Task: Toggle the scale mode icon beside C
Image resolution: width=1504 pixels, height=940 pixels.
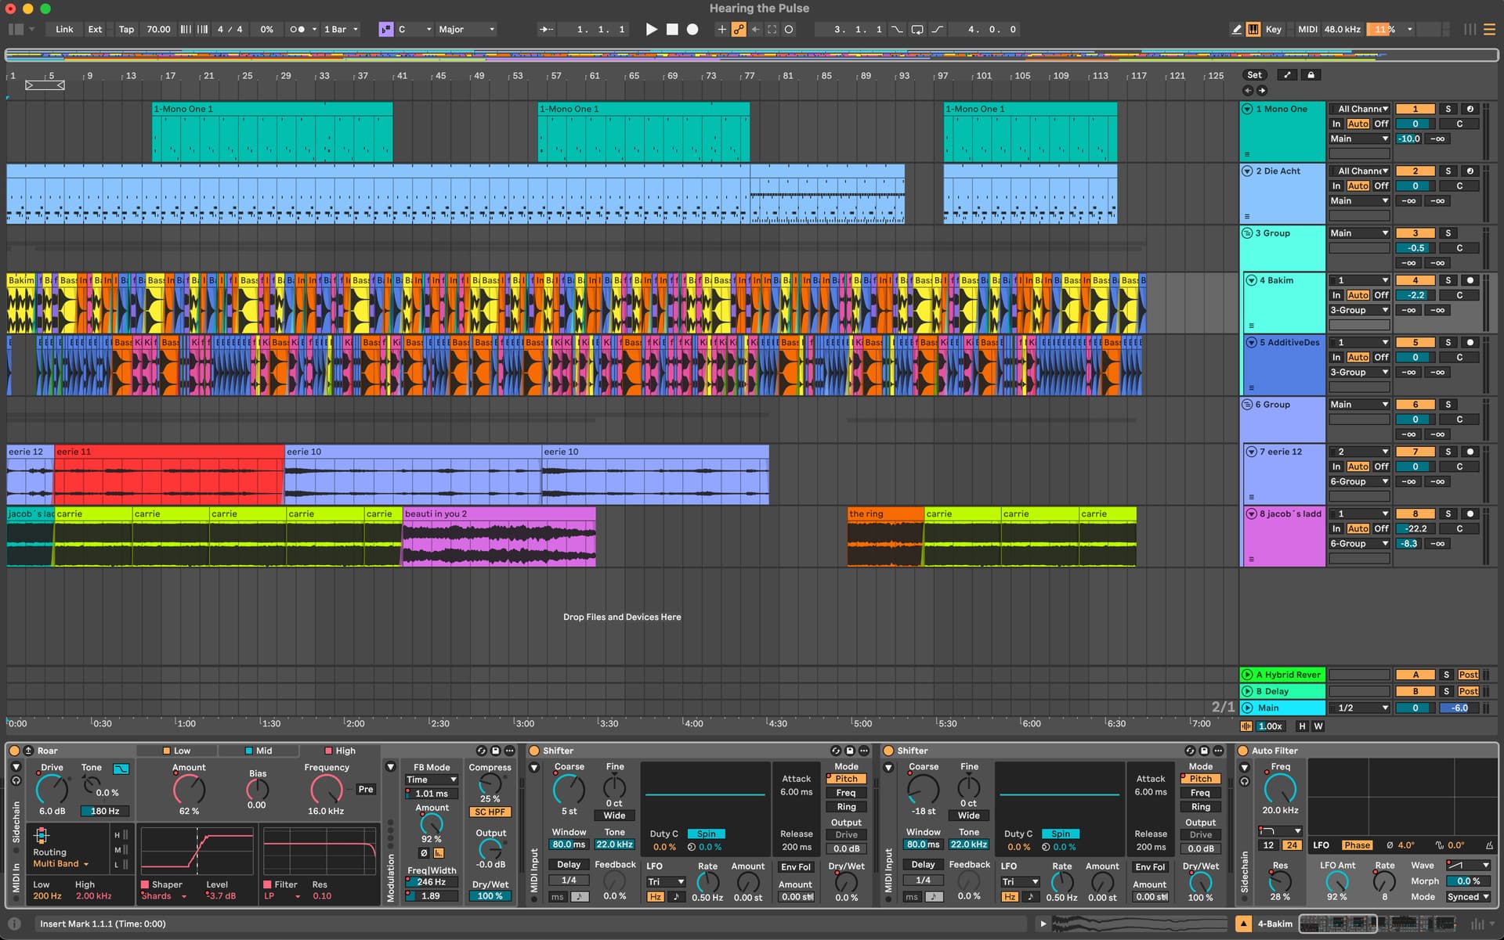Action: pyautogui.click(x=385, y=29)
